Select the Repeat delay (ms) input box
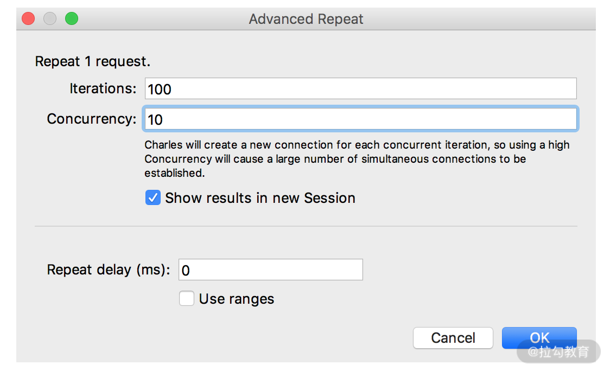This screenshot has height=371, width=610. 271,270
